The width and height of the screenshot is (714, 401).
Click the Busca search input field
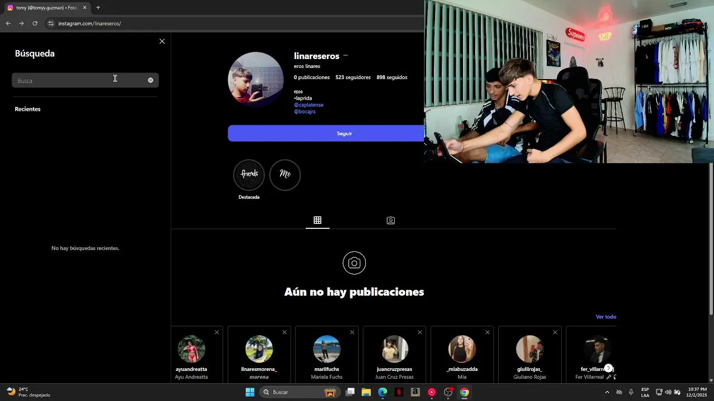click(x=85, y=80)
